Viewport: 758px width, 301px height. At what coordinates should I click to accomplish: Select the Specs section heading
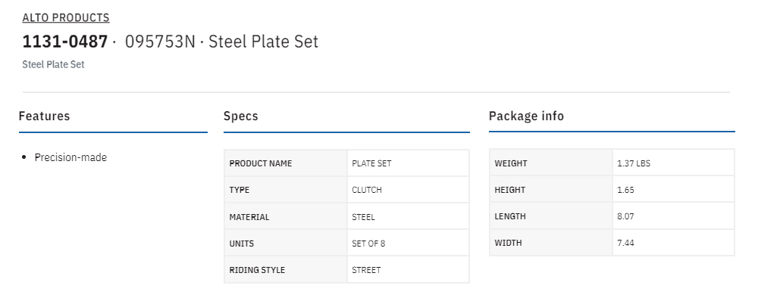(241, 116)
